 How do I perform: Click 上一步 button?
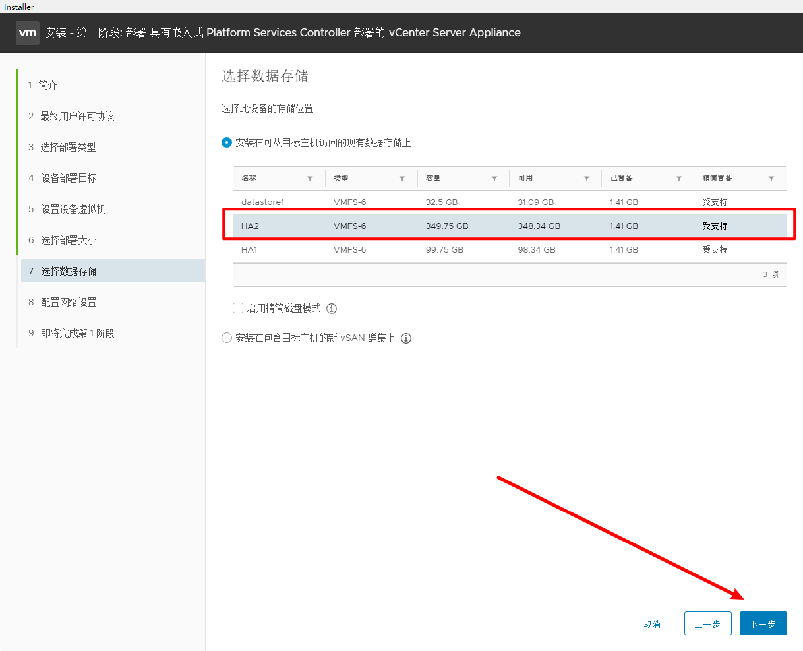707,623
